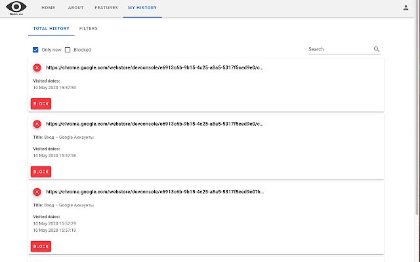
Task: Open the Features page
Action: (x=106, y=8)
